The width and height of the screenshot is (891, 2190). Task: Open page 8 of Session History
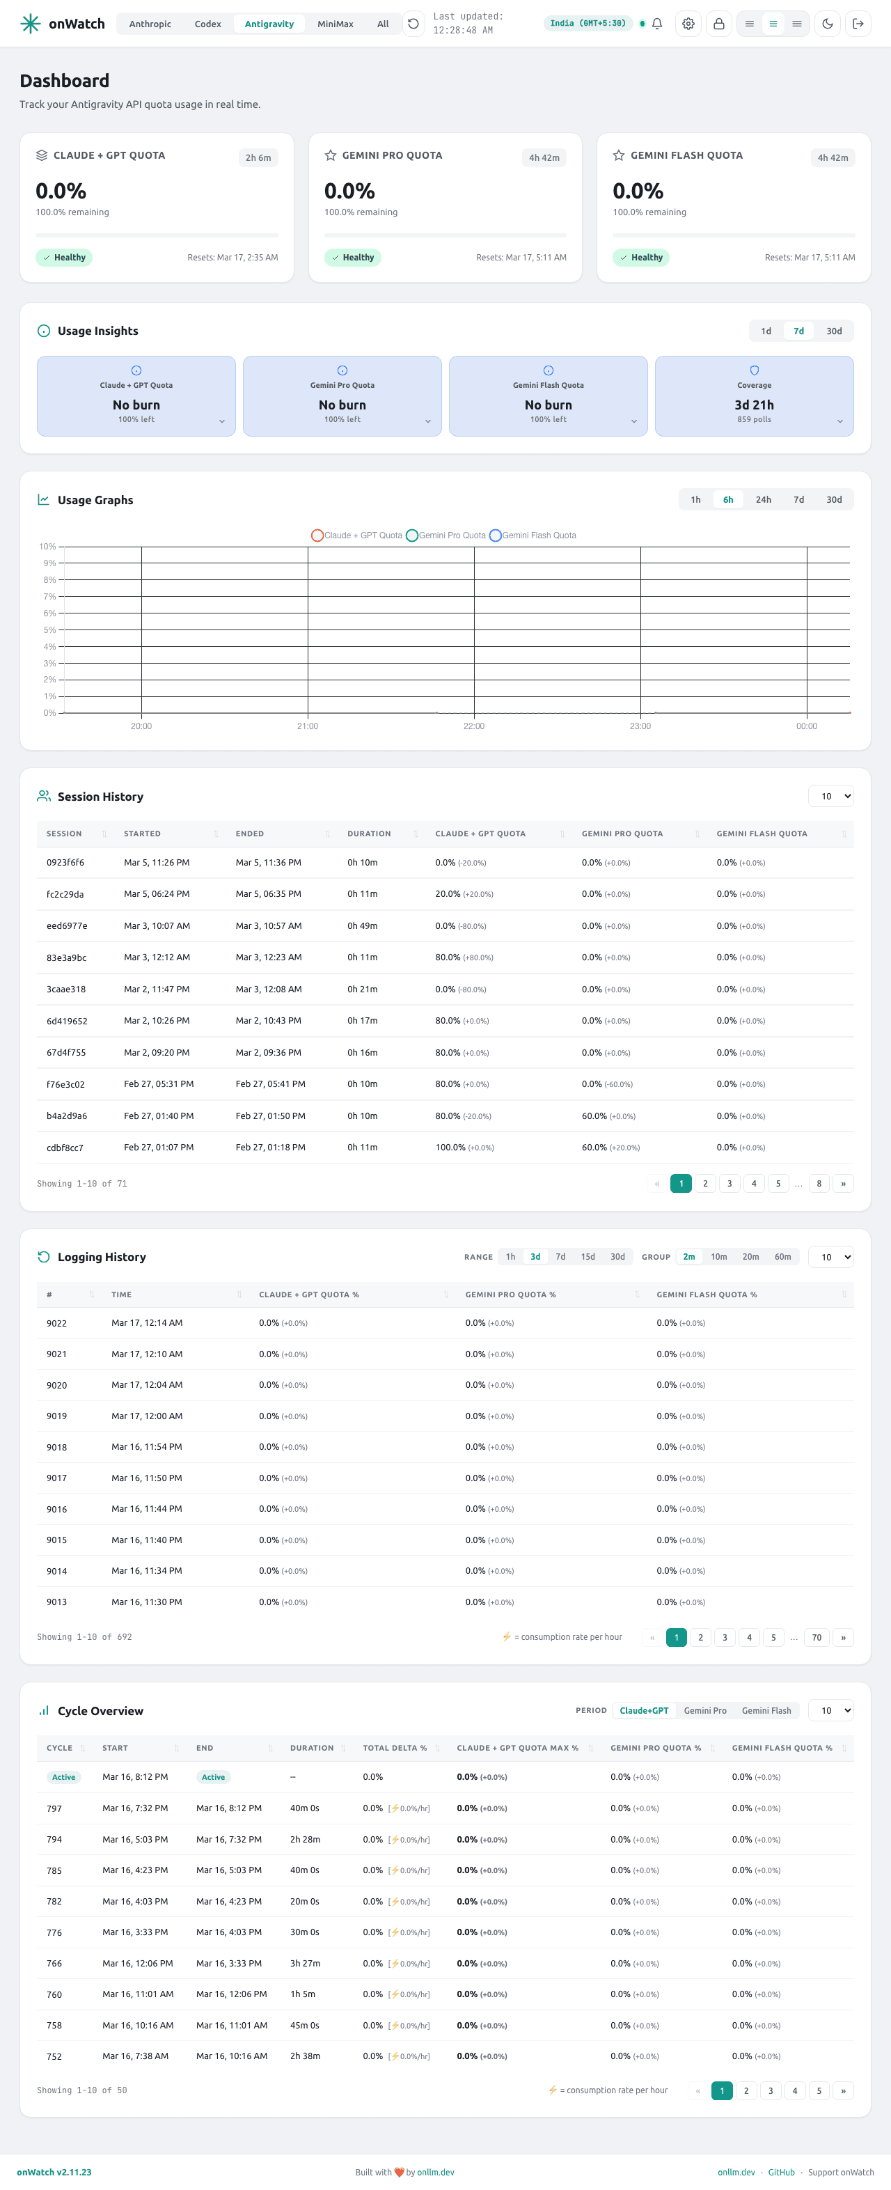pos(819,1183)
